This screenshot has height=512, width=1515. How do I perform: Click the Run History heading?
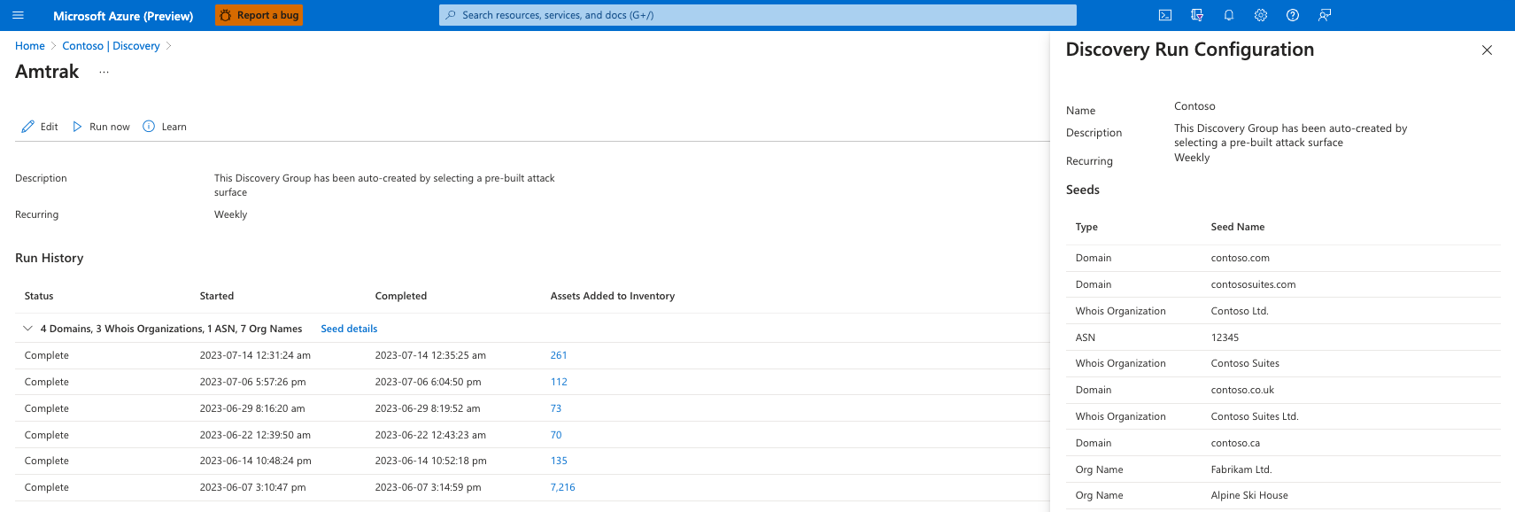coord(50,258)
